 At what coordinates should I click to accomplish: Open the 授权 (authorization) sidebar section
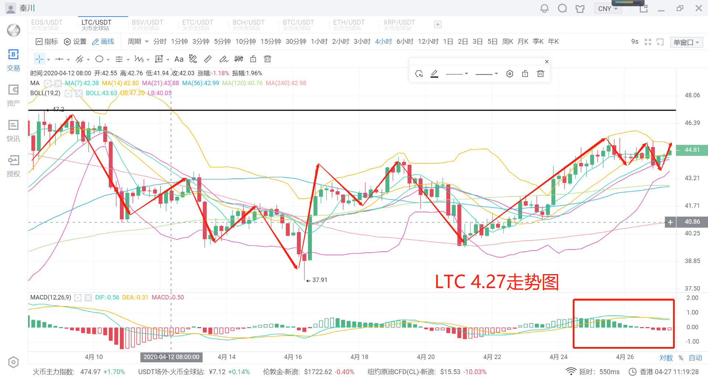click(x=13, y=166)
